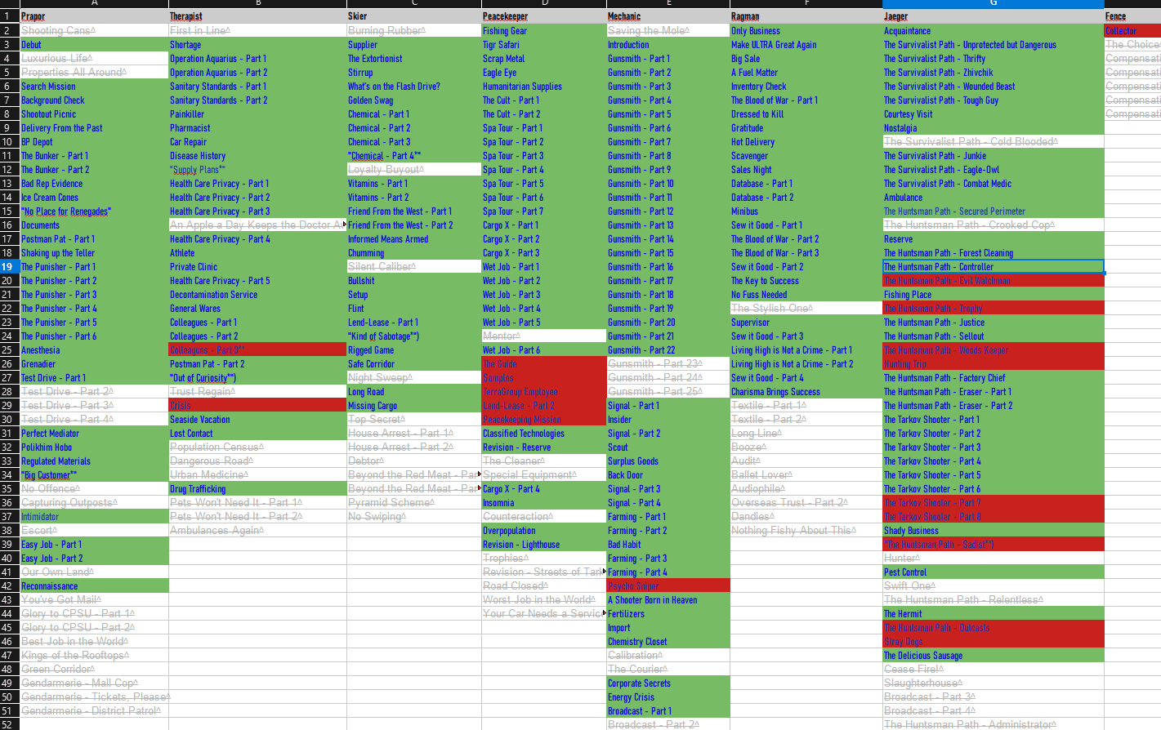Select the Background Check cell
Screen dimensions: 1161x730
point(94,100)
